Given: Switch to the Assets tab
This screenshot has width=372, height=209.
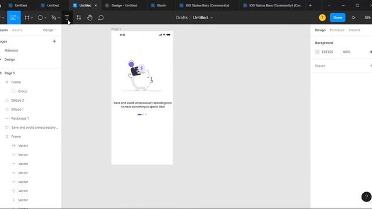Looking at the screenshot, I should coord(17,30).
